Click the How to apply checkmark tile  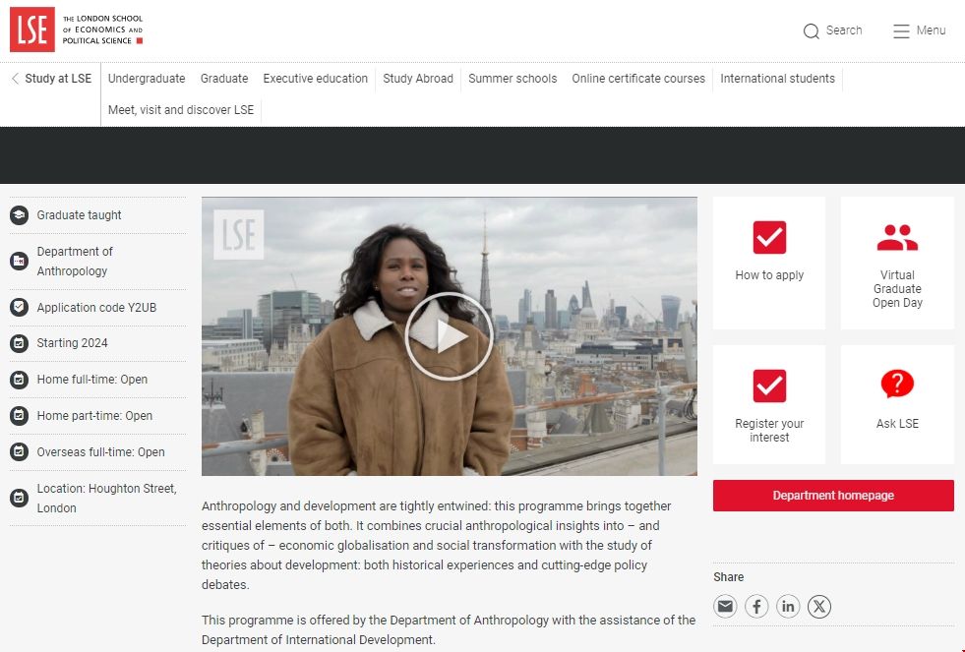click(769, 263)
